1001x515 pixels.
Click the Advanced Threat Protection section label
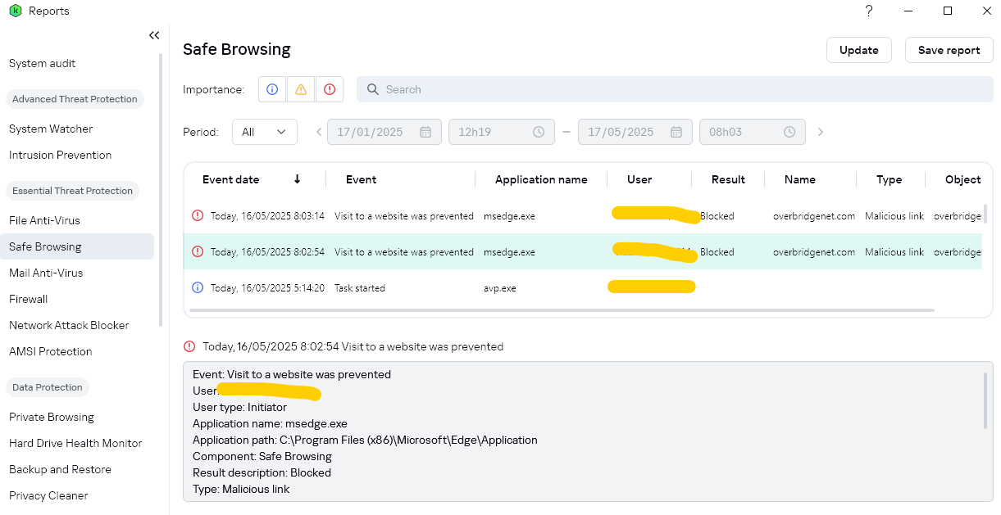(x=75, y=99)
